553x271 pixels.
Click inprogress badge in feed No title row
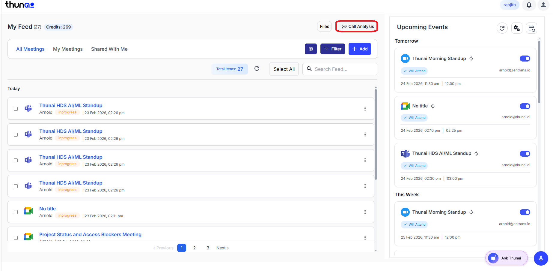coord(67,215)
